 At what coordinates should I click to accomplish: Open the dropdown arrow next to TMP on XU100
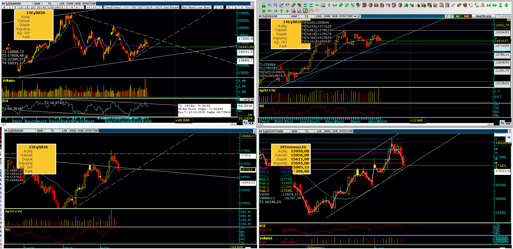tap(355, 16)
